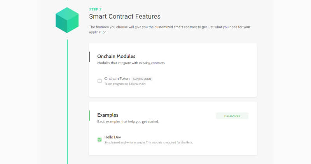This screenshot has width=311, height=164.
Task: Click "Basic examples that help you get started" text
Action: point(128,121)
